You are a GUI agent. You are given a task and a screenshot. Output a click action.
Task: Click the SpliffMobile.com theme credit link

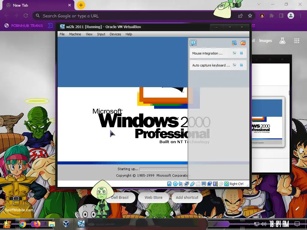(x=19, y=210)
